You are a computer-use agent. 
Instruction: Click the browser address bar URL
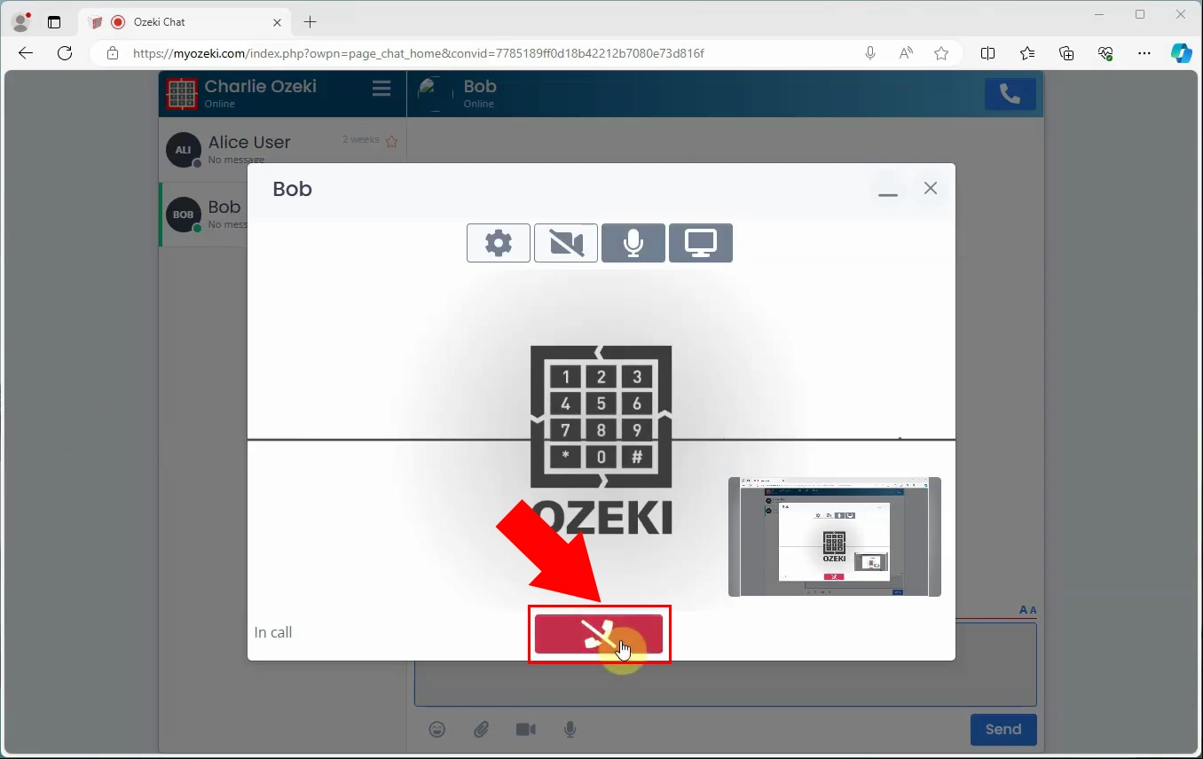419,53
